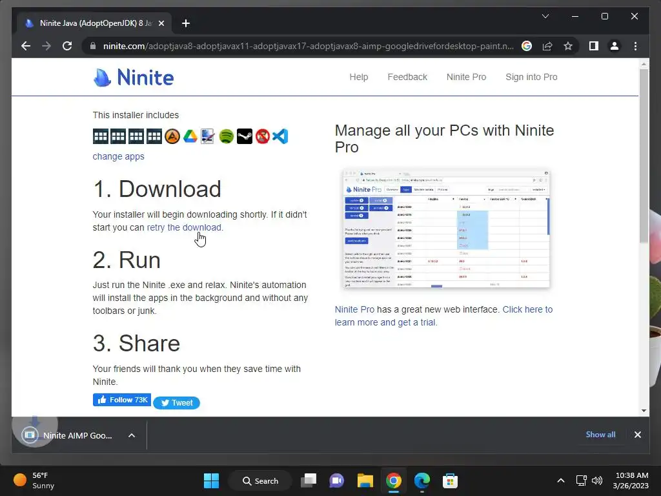Click the Ninite Pro text link
Image resolution: width=661 pixels, height=496 pixels.
(354, 309)
